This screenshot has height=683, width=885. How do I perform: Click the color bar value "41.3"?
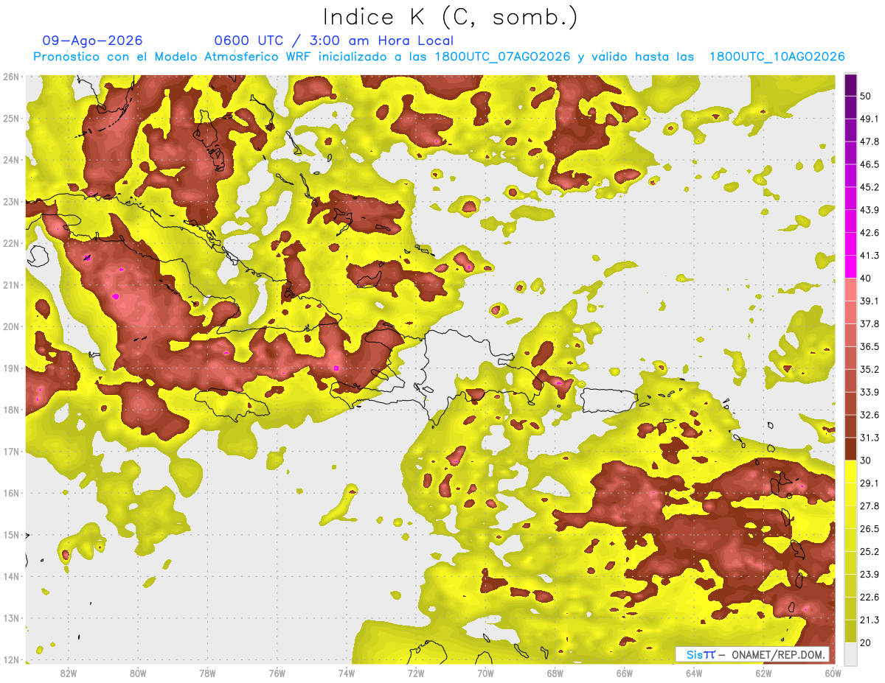pyautogui.click(x=870, y=256)
